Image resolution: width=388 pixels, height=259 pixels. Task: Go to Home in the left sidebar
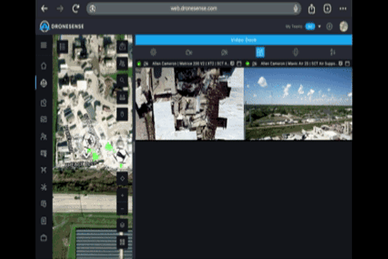pos(44,65)
